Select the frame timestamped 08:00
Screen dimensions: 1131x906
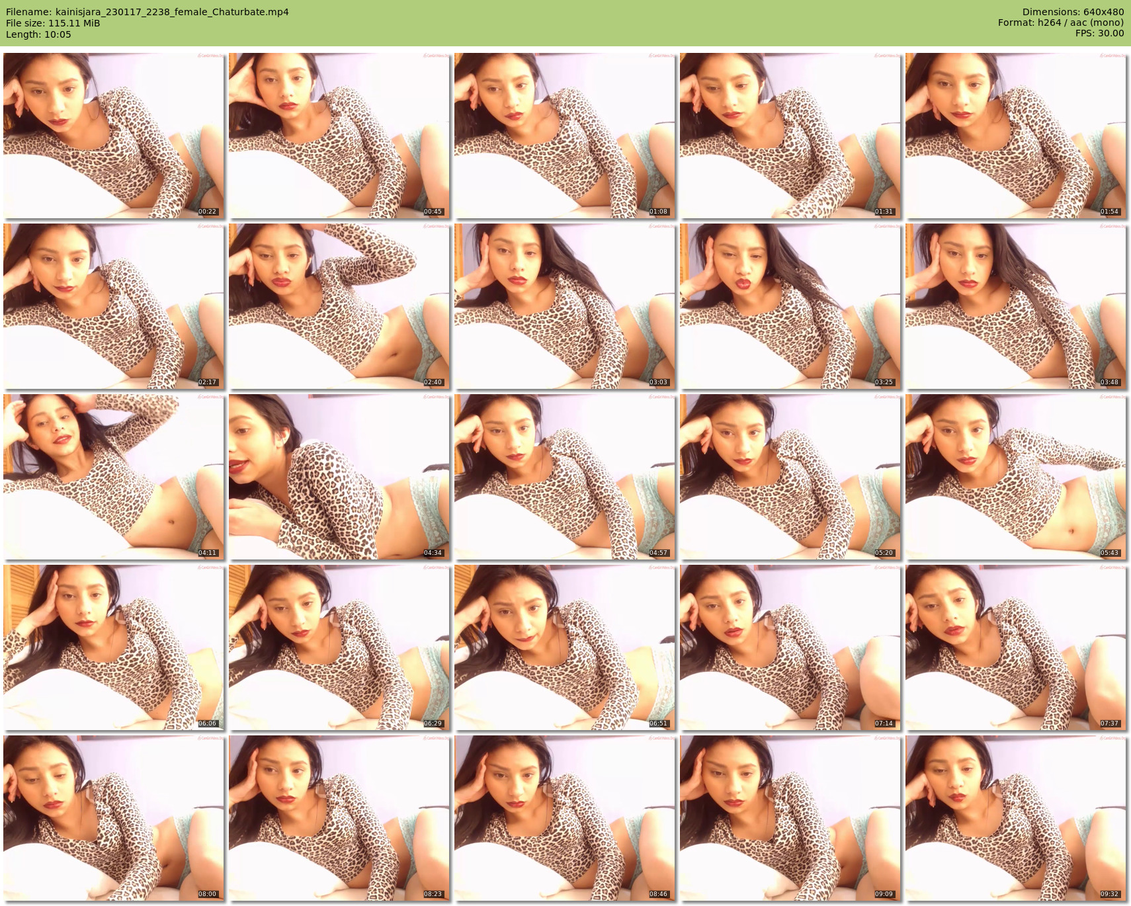[114, 818]
